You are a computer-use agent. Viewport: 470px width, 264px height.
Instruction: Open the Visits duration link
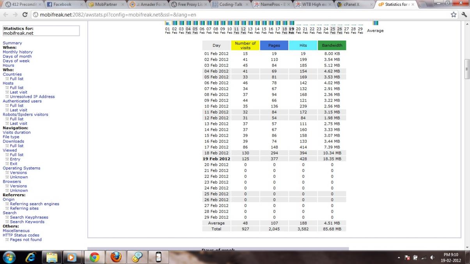[x=16, y=133]
